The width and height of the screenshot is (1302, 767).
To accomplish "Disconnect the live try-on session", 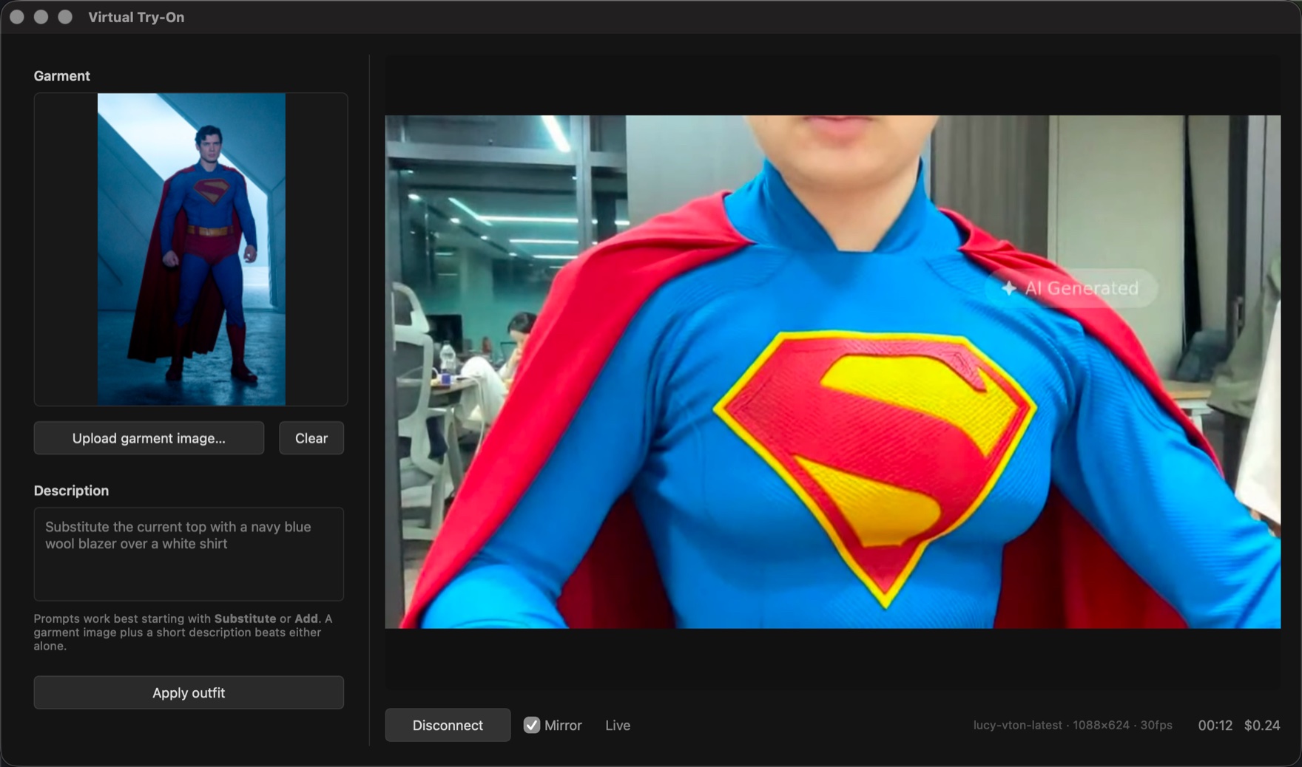I will click(x=448, y=725).
